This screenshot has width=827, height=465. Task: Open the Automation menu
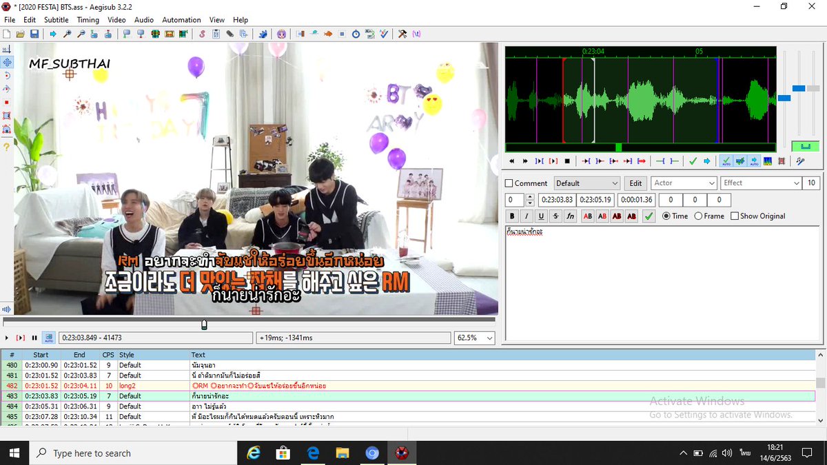tap(181, 20)
